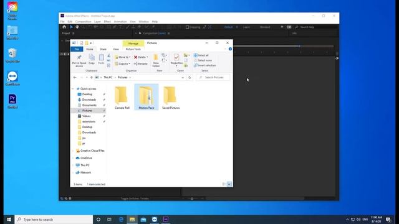
Task: Click the Search Pictures field
Action: click(x=213, y=77)
